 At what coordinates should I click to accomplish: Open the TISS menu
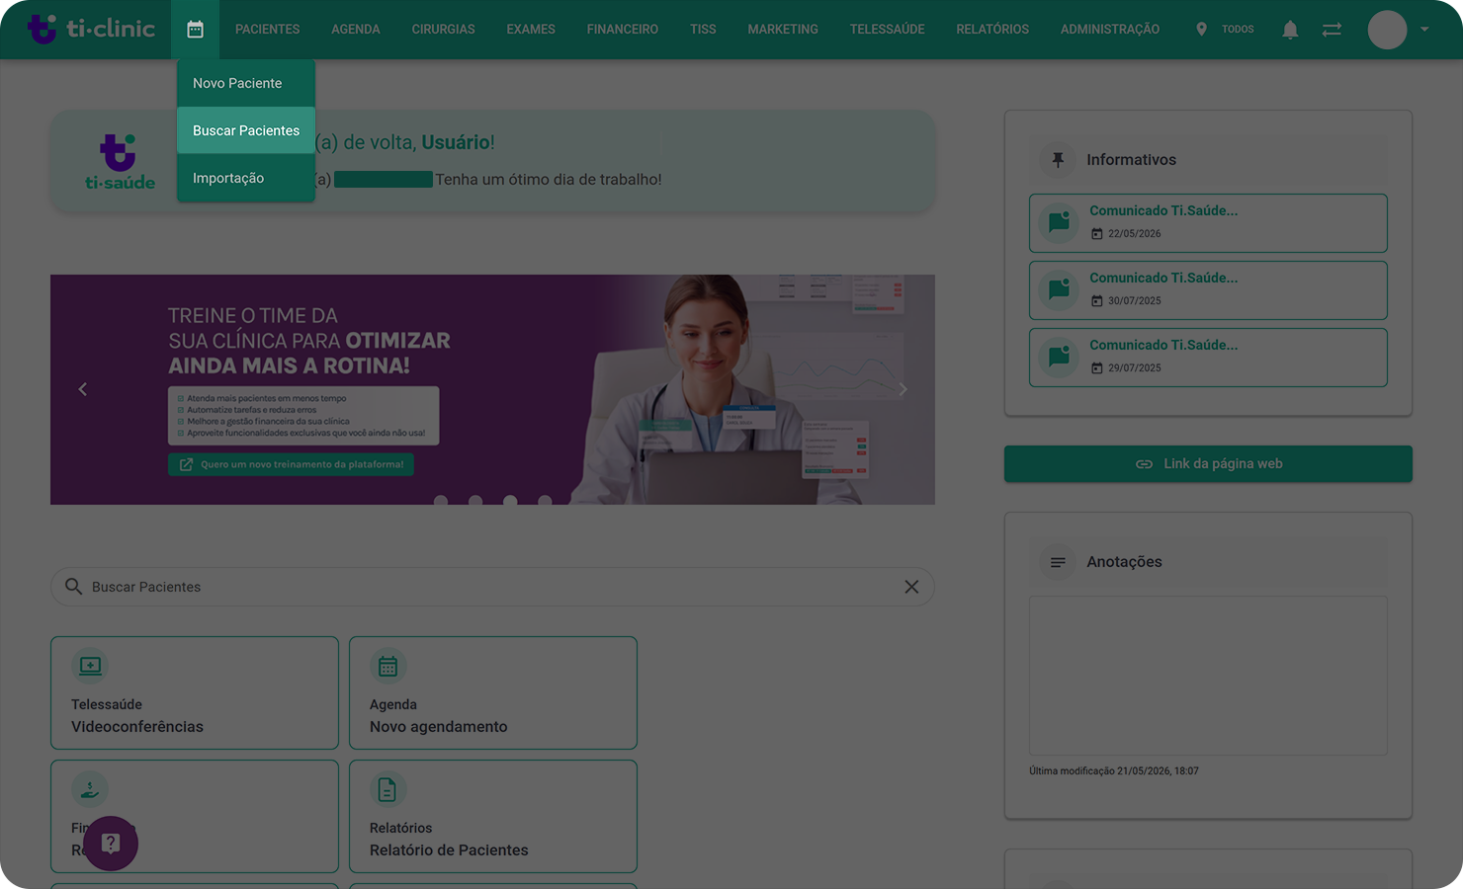coord(703,30)
